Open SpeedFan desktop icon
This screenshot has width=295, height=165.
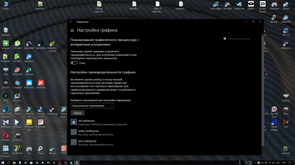coord(41,45)
